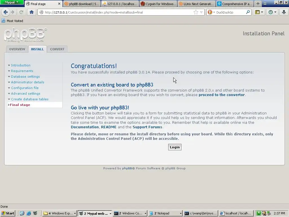Open the Notepad taskbar group

coord(165,213)
